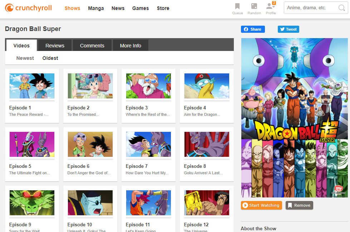Viewport: 350px width, 232px height.
Task: Click 'Don't Anger the God of...' title
Action: pyautogui.click(x=89, y=173)
